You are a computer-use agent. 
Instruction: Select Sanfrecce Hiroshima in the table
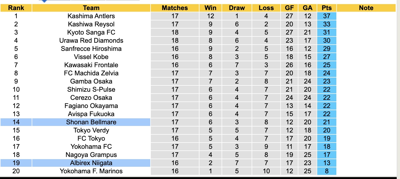click(x=91, y=49)
